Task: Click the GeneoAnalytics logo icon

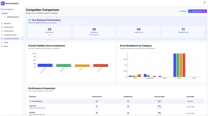Action: click(x=3, y=3)
